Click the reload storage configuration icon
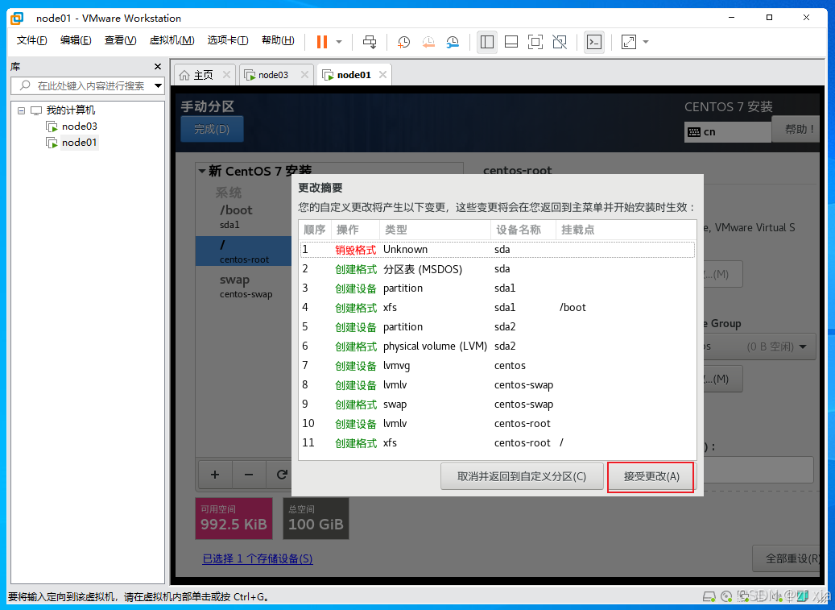This screenshot has width=835, height=610. point(282,474)
